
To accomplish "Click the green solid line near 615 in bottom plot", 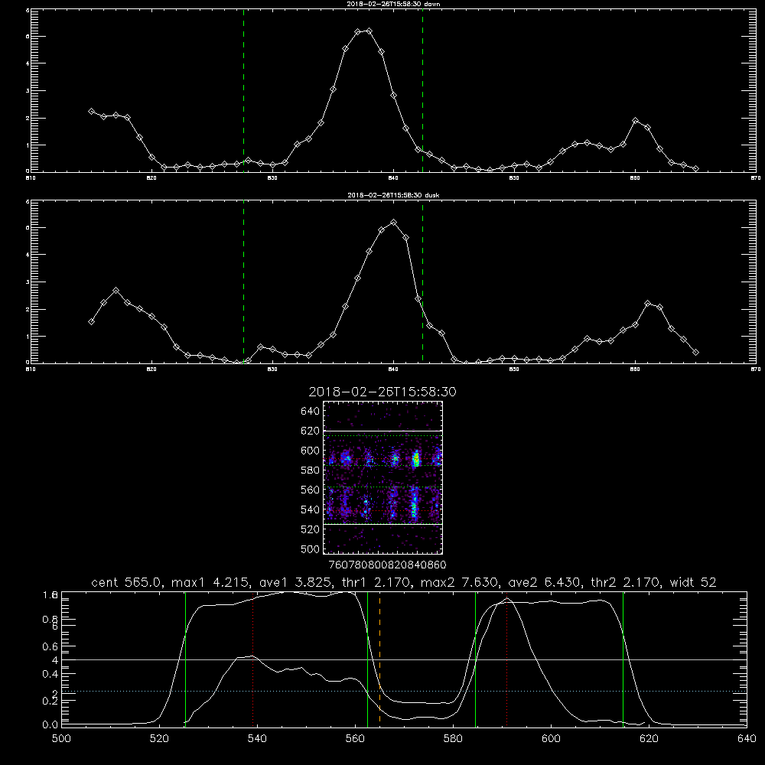I will (x=623, y=659).
